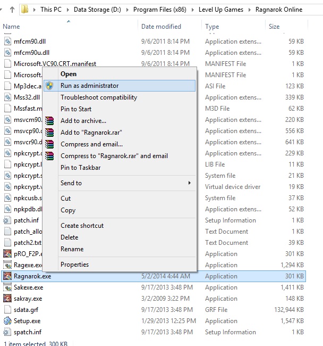323x346 pixels.
Task: Expand breadcrumb arrow after Data Storage (D:)
Action: click(127, 10)
